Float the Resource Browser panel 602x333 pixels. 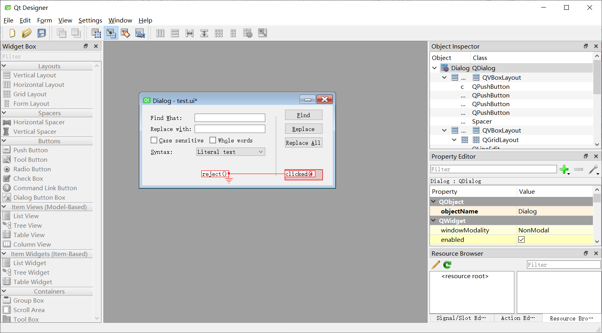(586, 253)
